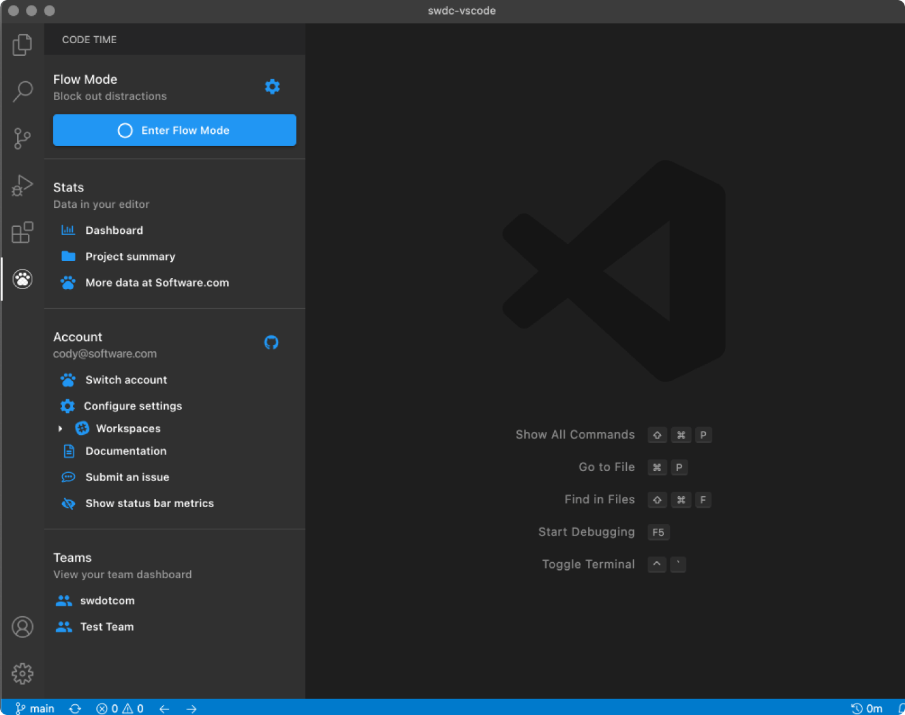Click the Enter Flow Mode button
The height and width of the screenshot is (715, 905).
pyautogui.click(x=174, y=130)
